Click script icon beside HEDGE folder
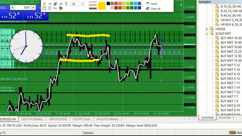Screen dimensions: 242x136 tap(212, 29)
